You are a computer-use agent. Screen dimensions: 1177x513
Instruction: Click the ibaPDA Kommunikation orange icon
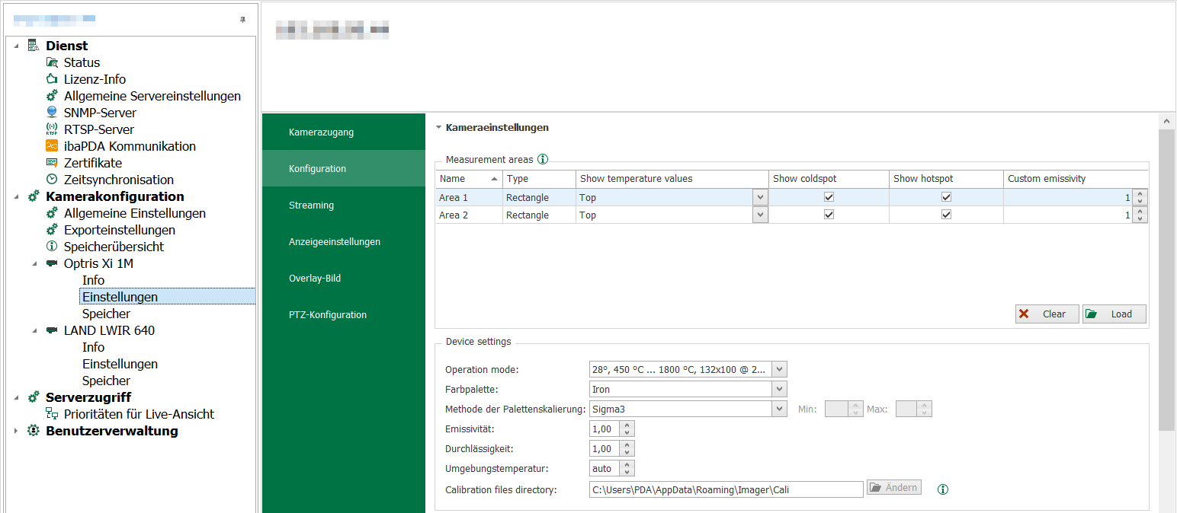coord(52,146)
